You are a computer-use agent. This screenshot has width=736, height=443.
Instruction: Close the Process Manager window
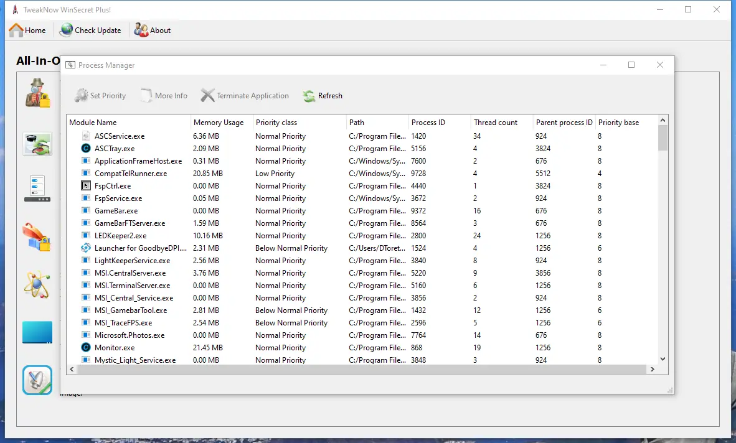(x=660, y=65)
